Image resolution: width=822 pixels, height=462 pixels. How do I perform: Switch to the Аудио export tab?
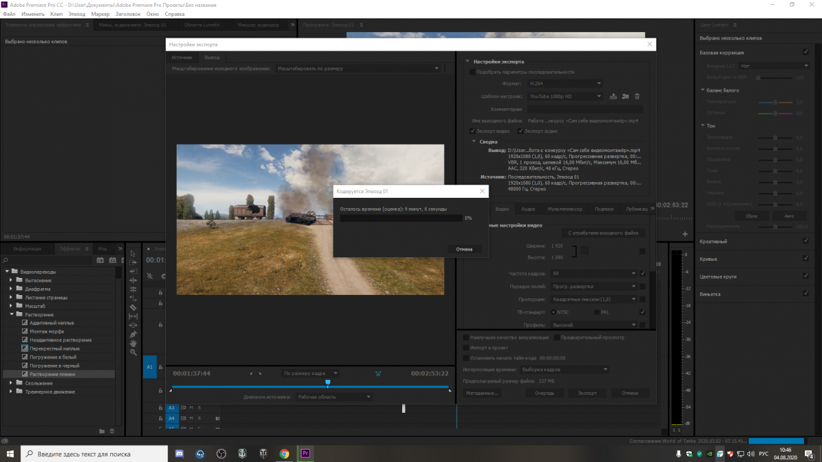point(528,208)
